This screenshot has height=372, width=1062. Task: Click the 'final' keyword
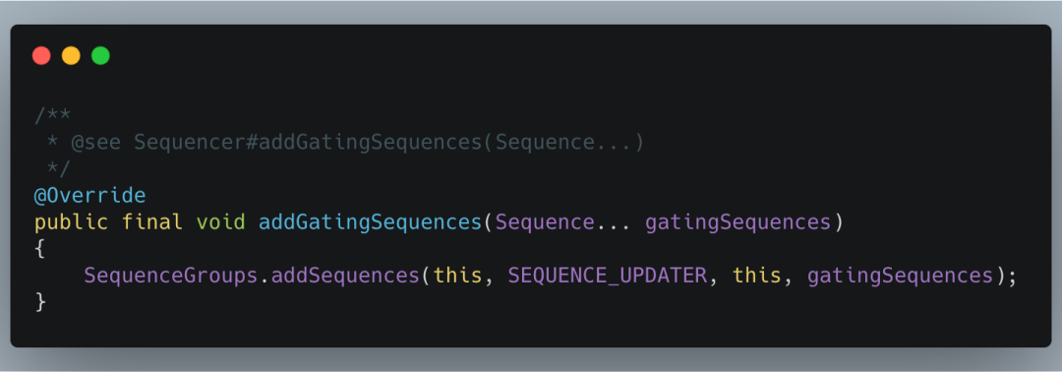[x=152, y=222]
